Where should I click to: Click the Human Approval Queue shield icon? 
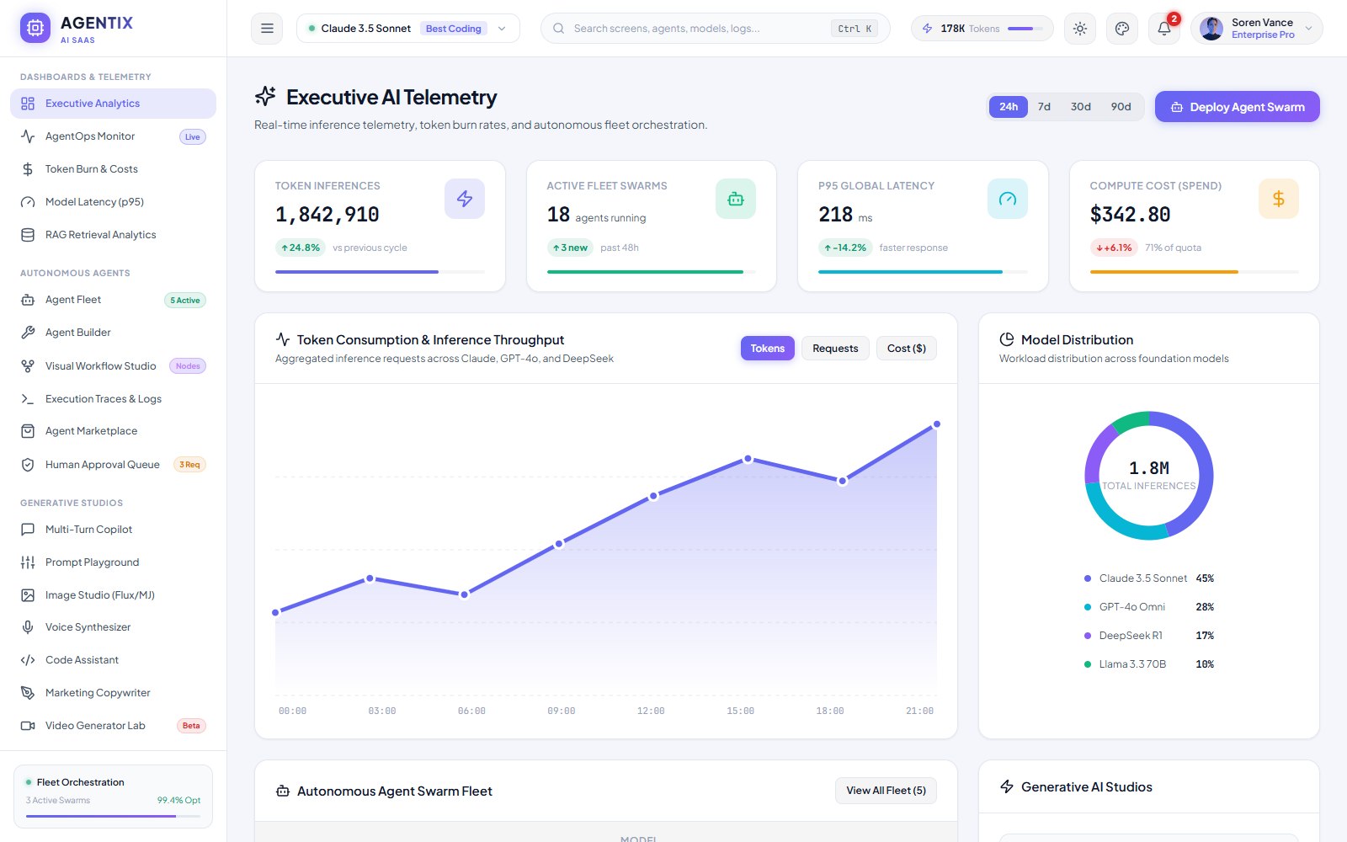[x=28, y=465]
